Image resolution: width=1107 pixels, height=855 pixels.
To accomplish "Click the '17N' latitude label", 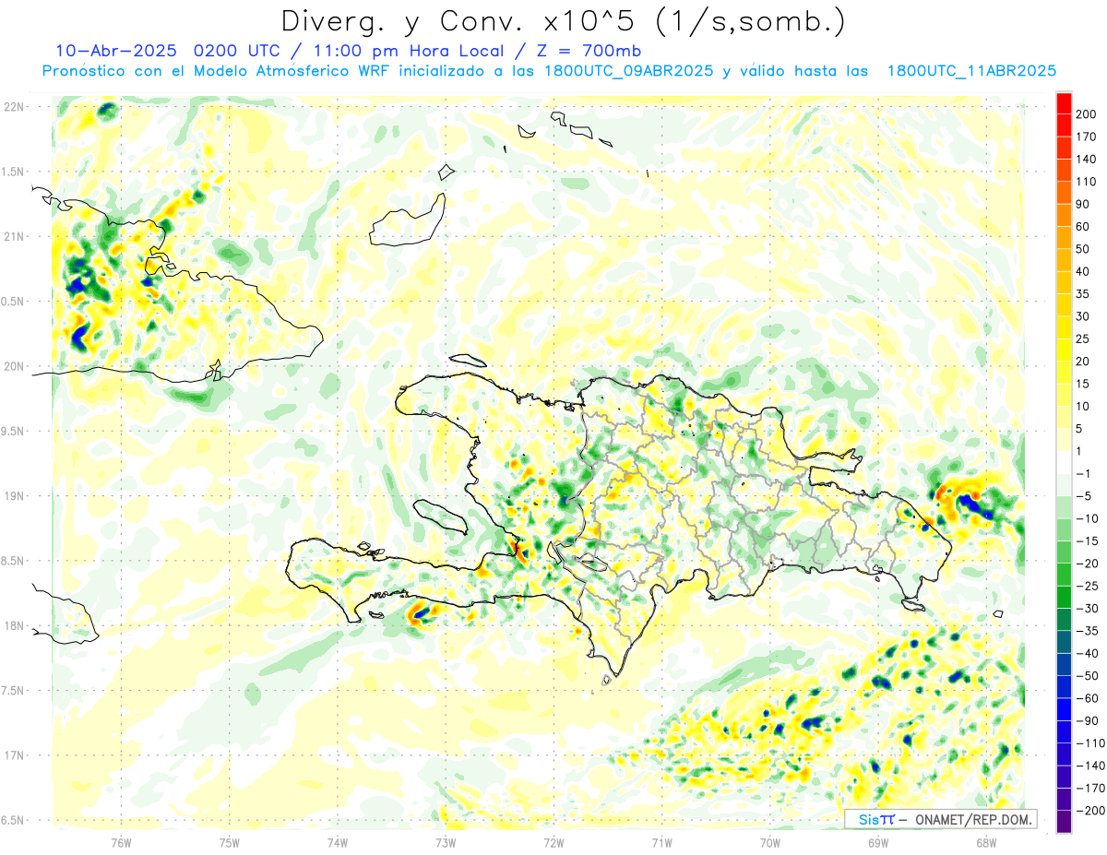I will tap(13, 755).
